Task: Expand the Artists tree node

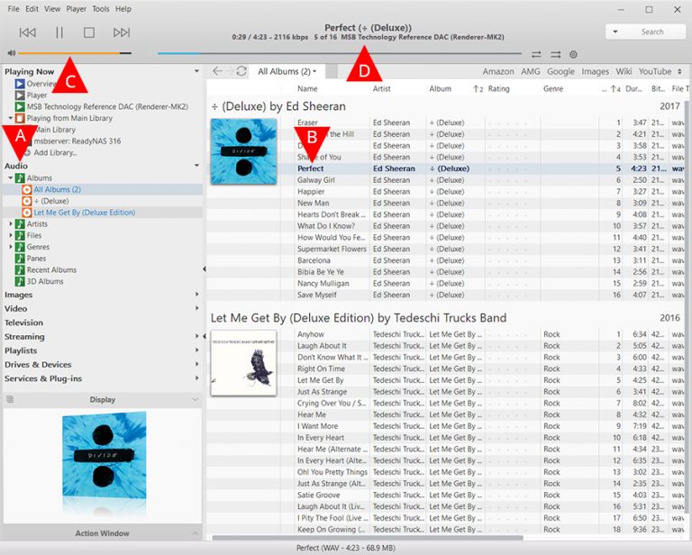Action: pos(11,224)
